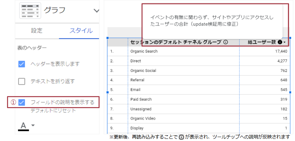Image resolution: width=295 pixels, height=141 pixels.
Task: Open the font color dropdown arrow
Action: [33, 125]
